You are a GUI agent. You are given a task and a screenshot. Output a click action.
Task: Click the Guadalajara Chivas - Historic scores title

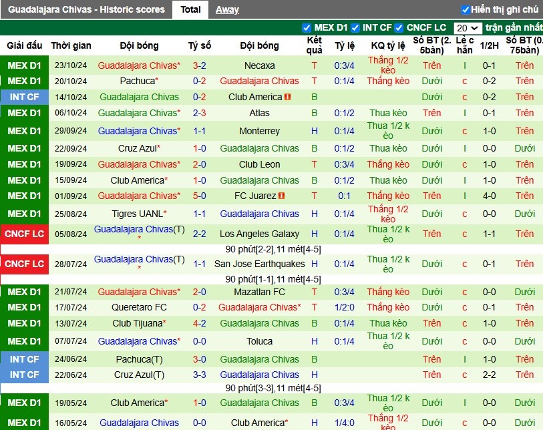click(x=86, y=9)
